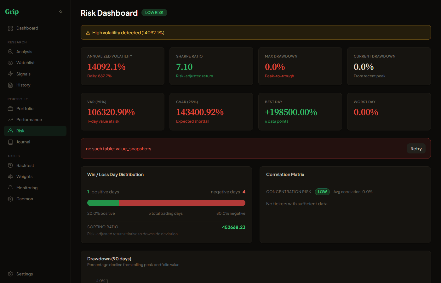Go to the Performance page
The image size is (441, 283).
[29, 120]
